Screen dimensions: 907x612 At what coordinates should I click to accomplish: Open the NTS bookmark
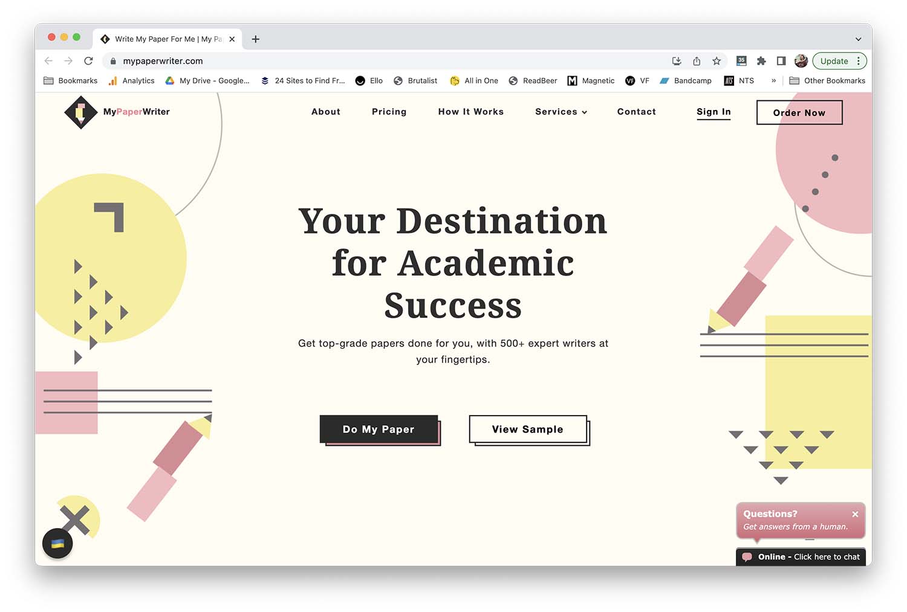pos(739,81)
